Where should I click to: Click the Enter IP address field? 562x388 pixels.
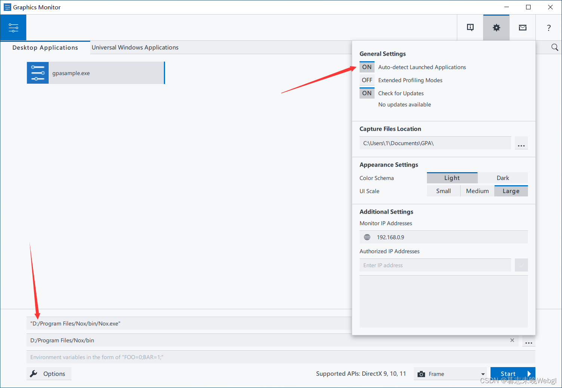[x=435, y=265]
